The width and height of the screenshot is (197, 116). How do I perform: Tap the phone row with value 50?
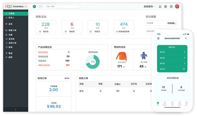pyautogui.click(x=172, y=69)
